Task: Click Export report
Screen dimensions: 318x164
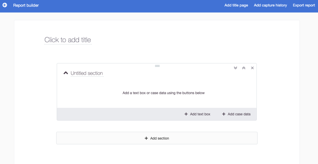Action: (x=304, y=5)
